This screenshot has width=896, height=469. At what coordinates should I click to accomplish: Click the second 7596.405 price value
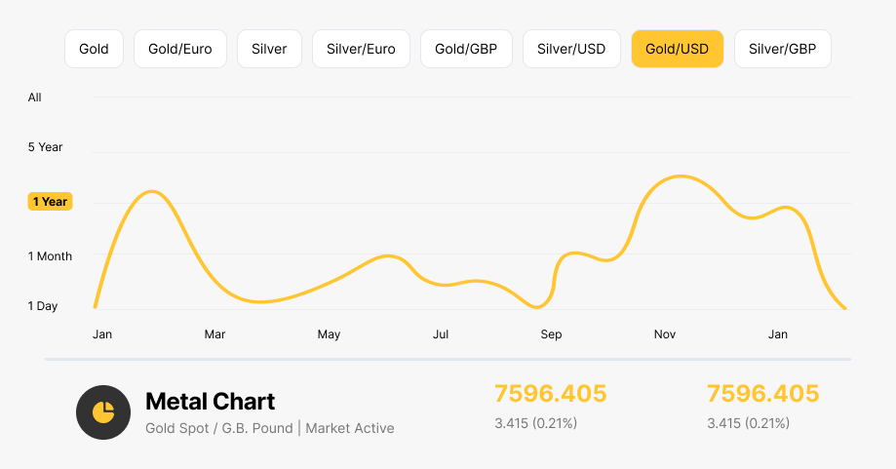coord(762,394)
